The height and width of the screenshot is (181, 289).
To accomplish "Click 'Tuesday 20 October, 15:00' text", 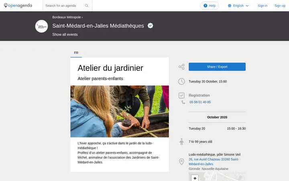I will (208, 81).
